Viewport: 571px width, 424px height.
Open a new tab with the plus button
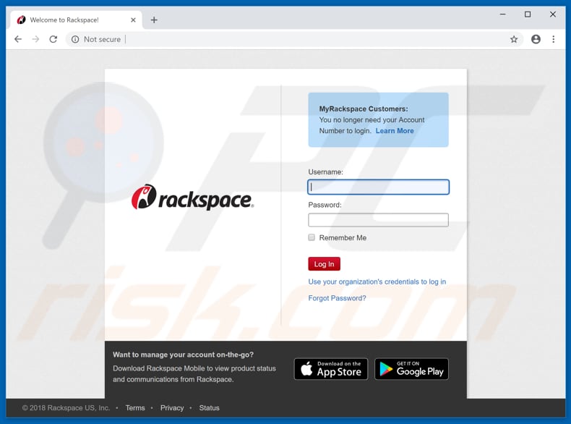click(x=154, y=20)
